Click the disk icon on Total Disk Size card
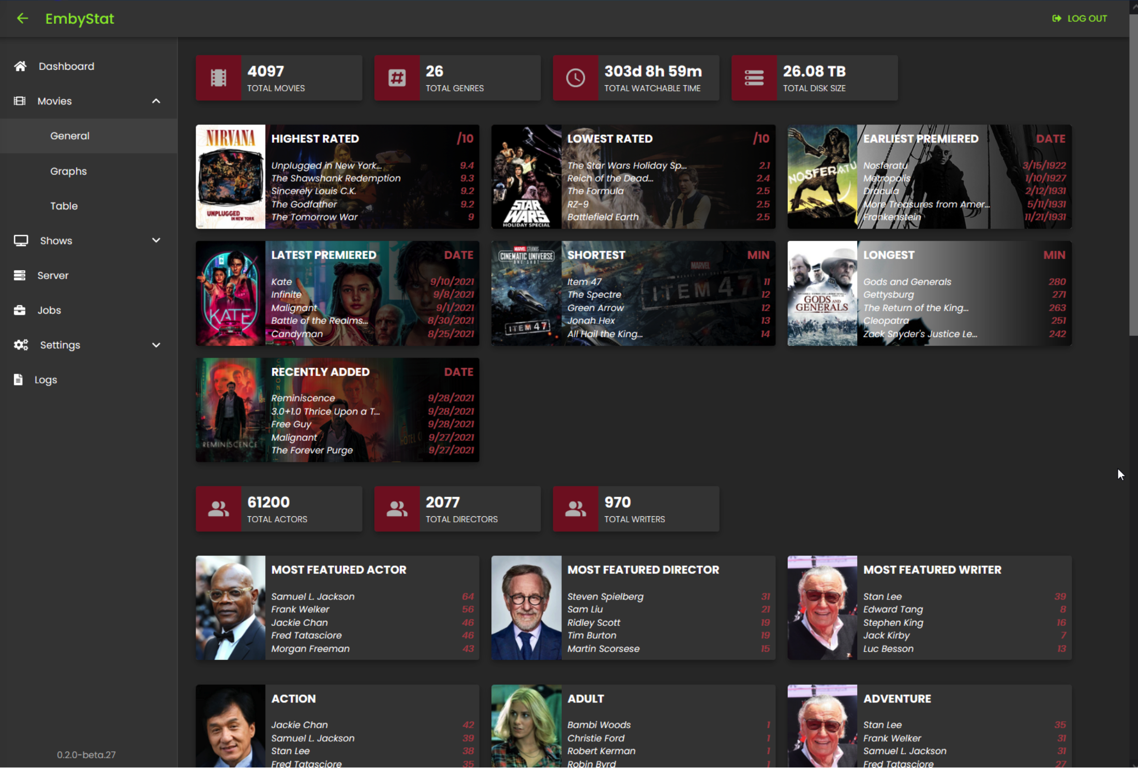The width and height of the screenshot is (1138, 768). point(754,78)
